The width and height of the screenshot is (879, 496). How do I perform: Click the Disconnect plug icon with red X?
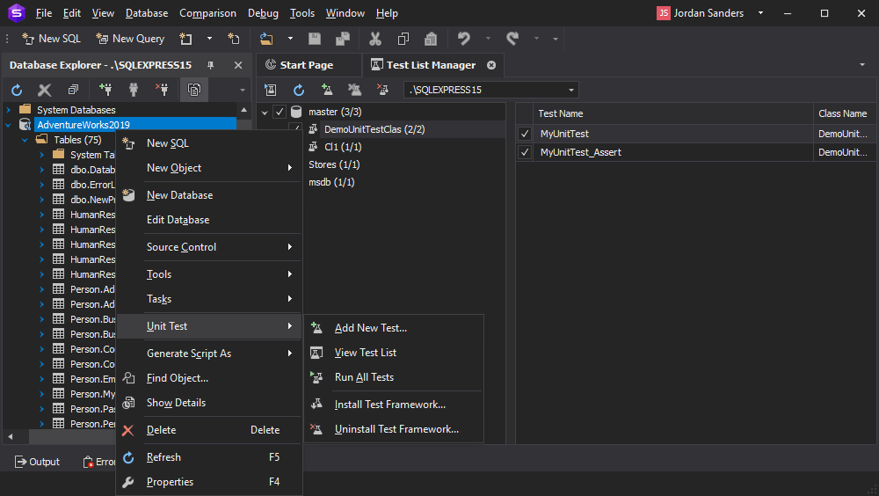tap(162, 90)
